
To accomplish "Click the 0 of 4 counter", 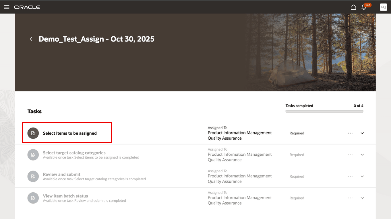I will (359, 106).
